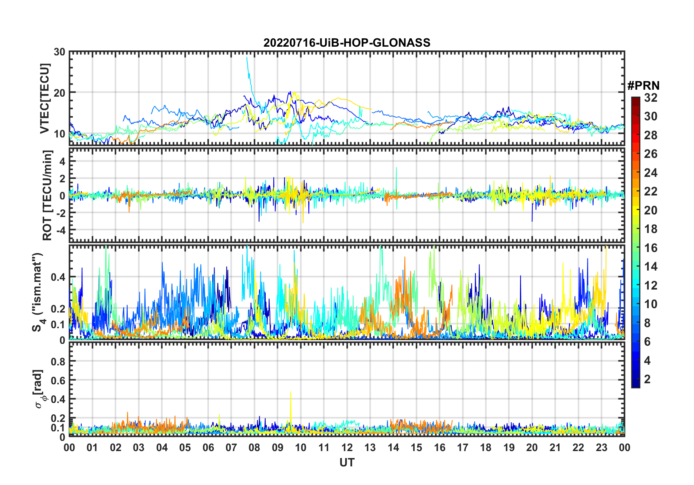
Task: Click the yellow colorbar segment near 20
Action: 636,210
